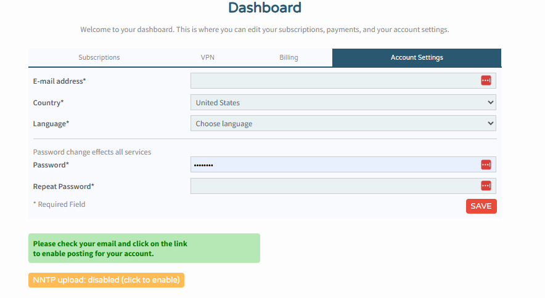545x298 pixels.
Task: Click password manager icon in E-mail address field
Action: click(486, 81)
